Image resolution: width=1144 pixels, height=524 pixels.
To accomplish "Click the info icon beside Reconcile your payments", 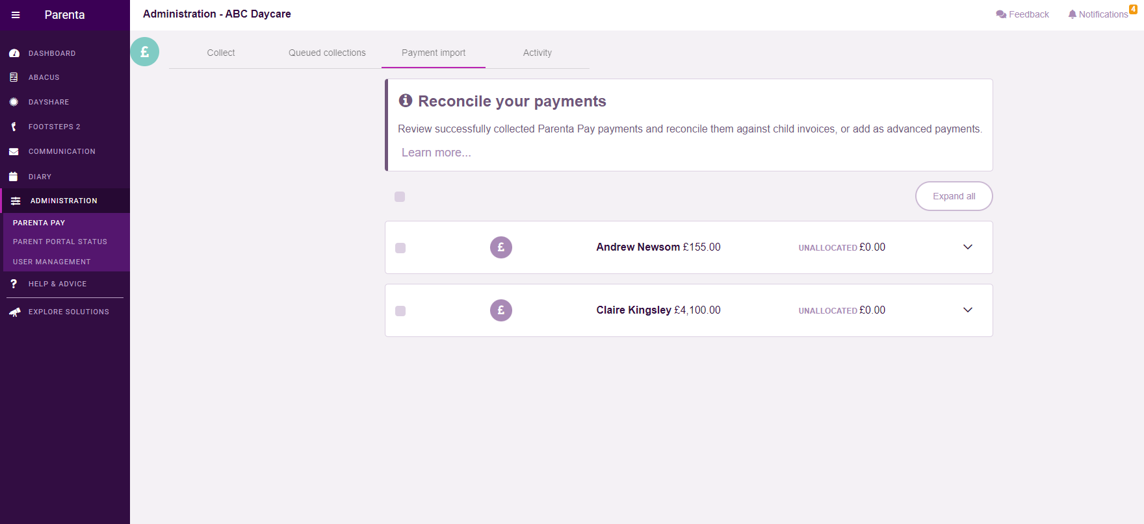I will [406, 100].
